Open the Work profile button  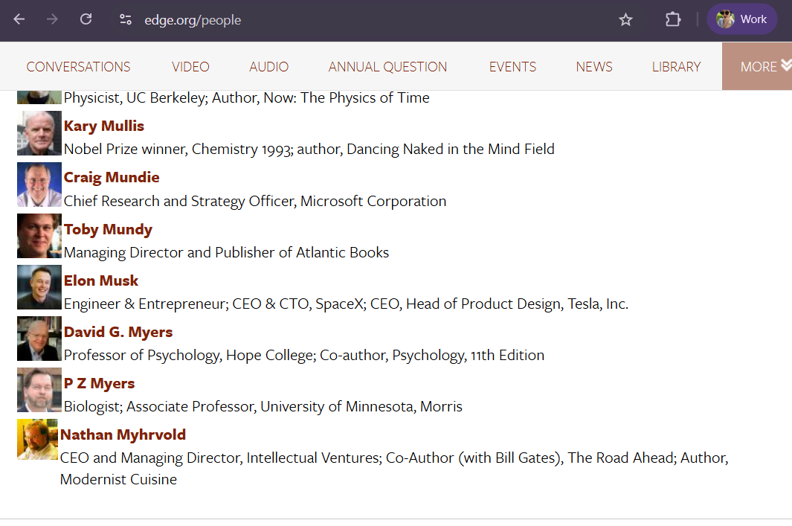click(x=741, y=19)
